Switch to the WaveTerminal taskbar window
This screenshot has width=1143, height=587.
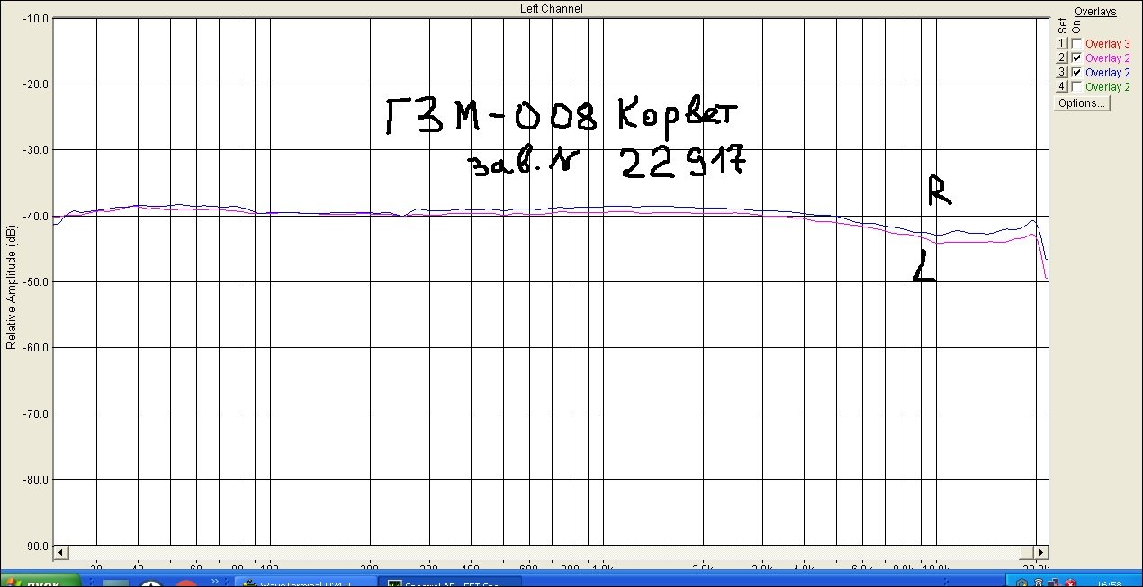[x=304, y=582]
